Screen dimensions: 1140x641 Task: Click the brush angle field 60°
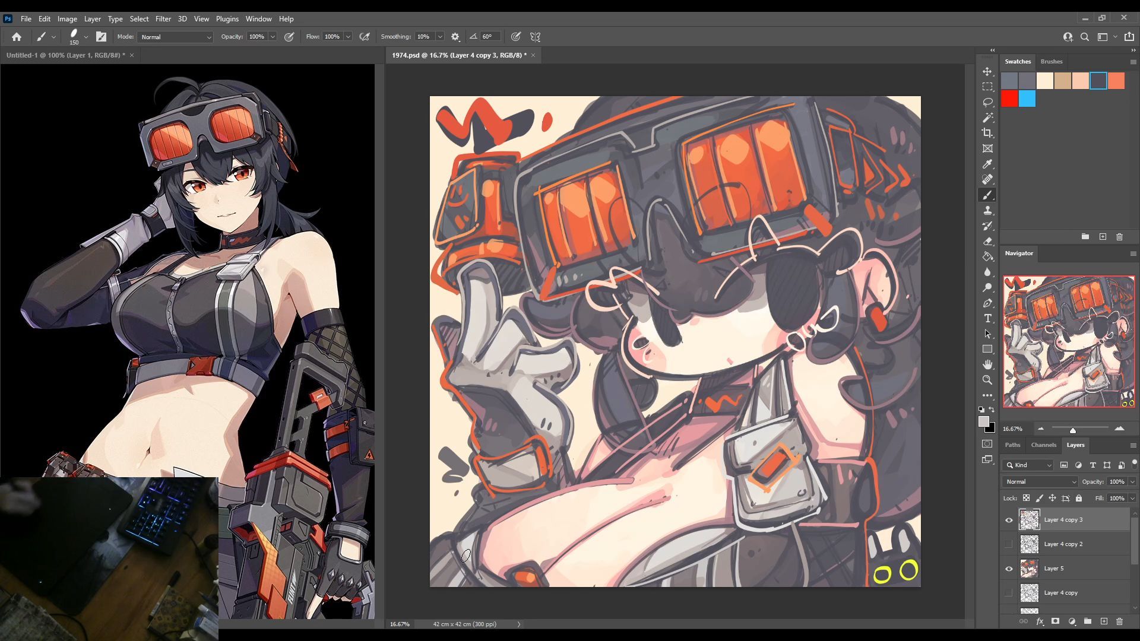click(x=490, y=37)
